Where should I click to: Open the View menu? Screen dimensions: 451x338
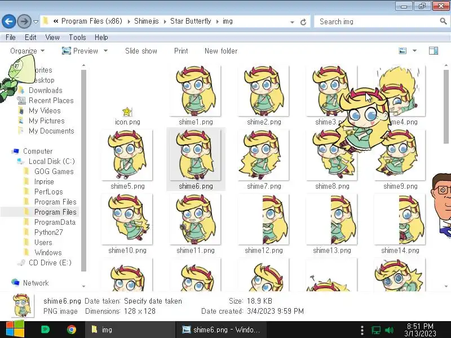click(x=52, y=37)
